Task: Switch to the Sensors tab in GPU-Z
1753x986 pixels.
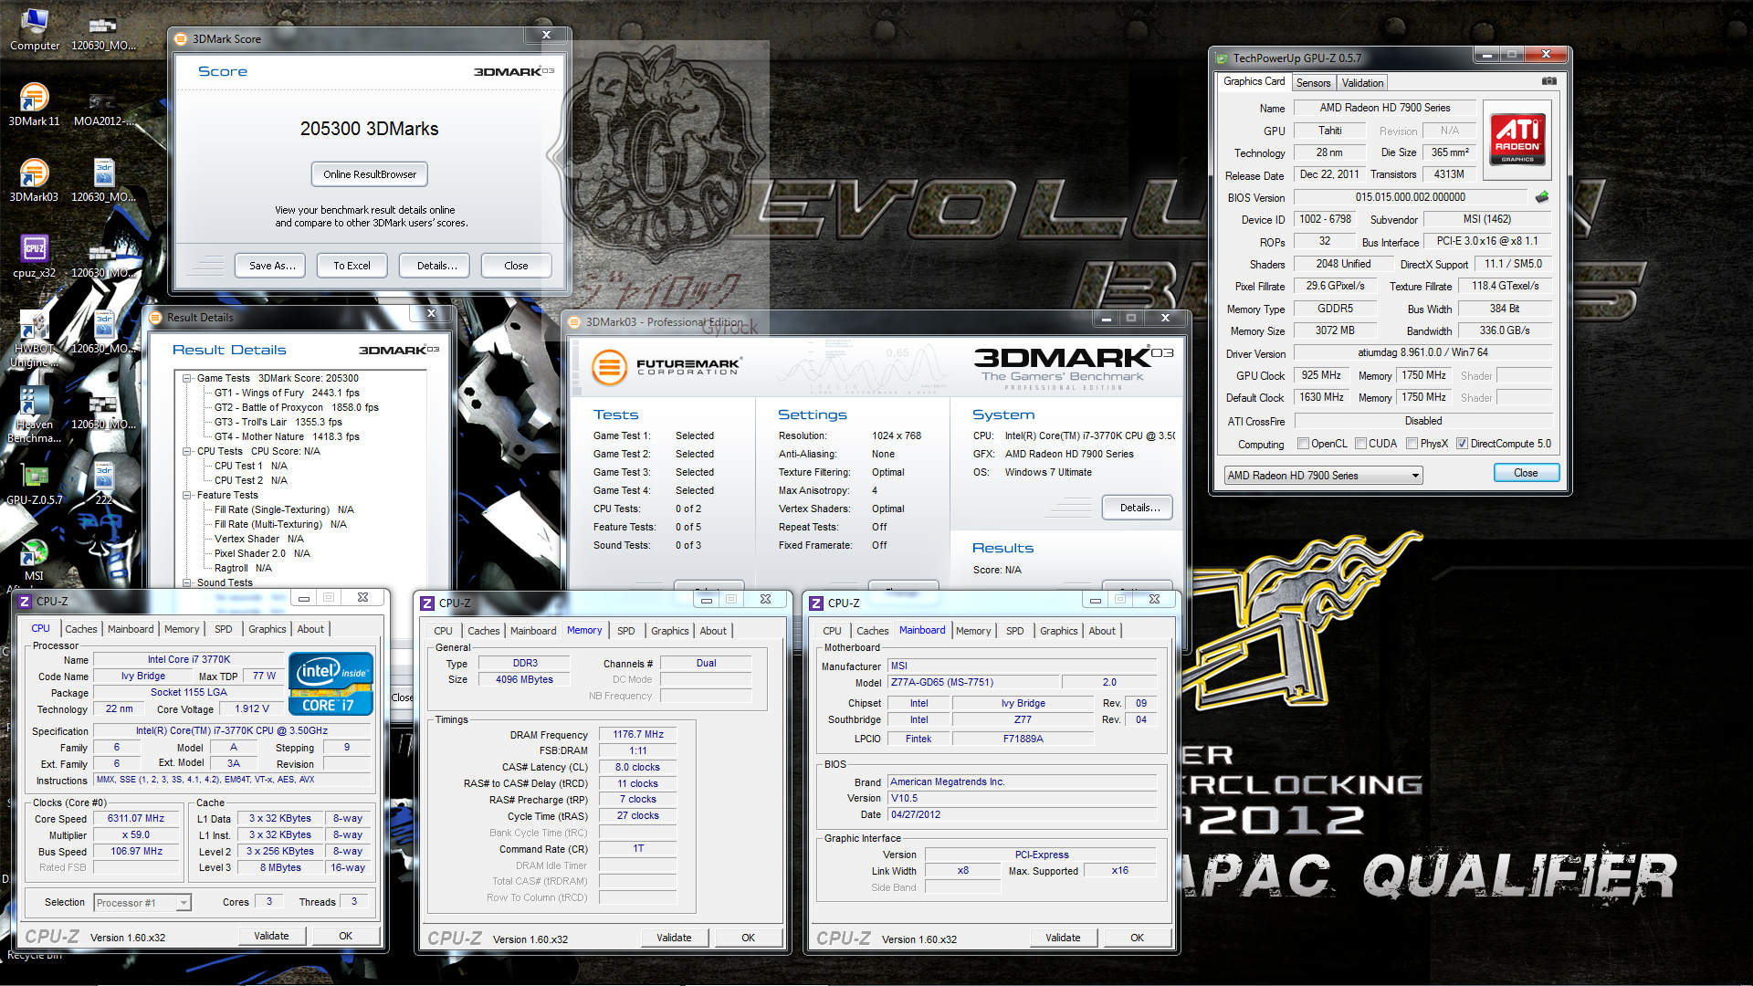Action: point(1313,83)
